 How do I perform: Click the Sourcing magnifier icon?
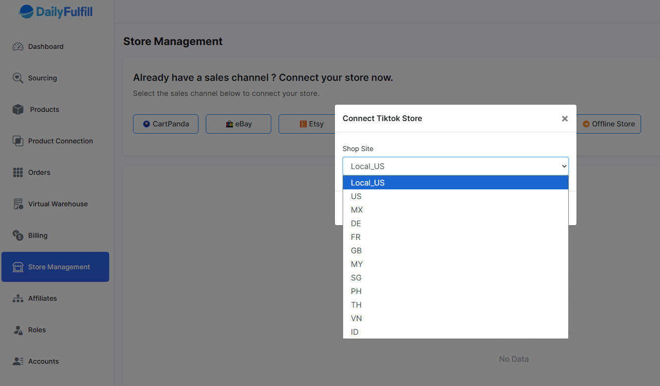click(x=18, y=78)
